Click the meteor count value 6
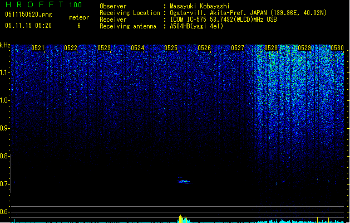This screenshot has height=223, width=350. 79,26
